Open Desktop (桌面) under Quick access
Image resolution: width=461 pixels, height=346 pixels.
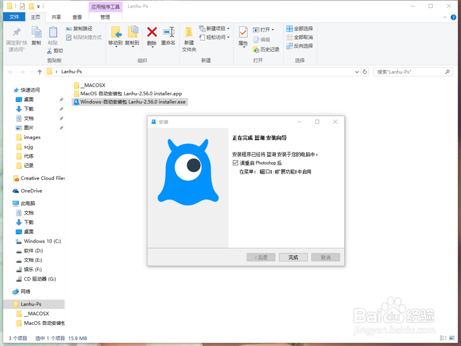[x=25, y=99]
